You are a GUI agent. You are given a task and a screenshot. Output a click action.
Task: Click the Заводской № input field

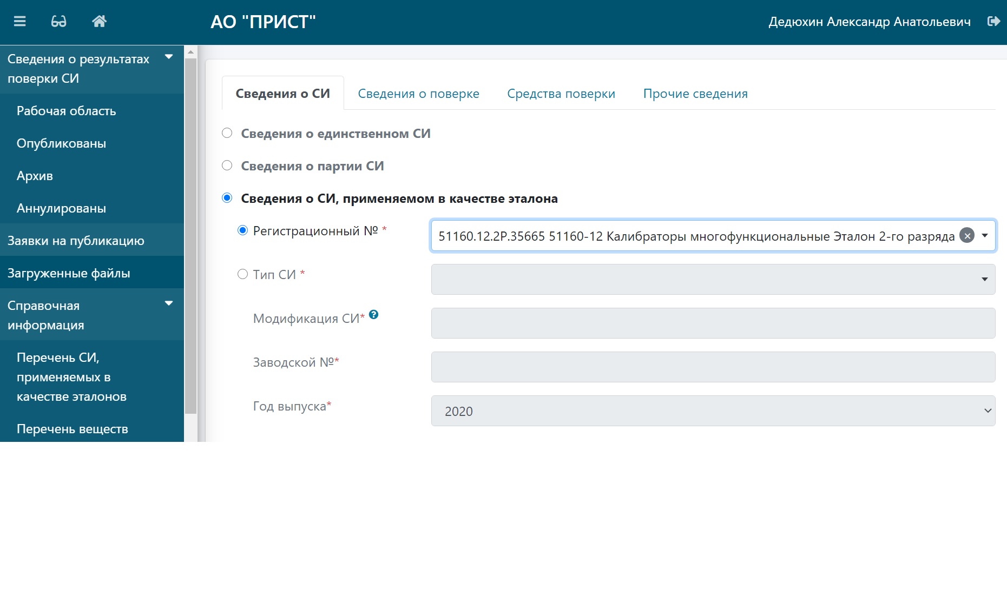click(x=713, y=367)
